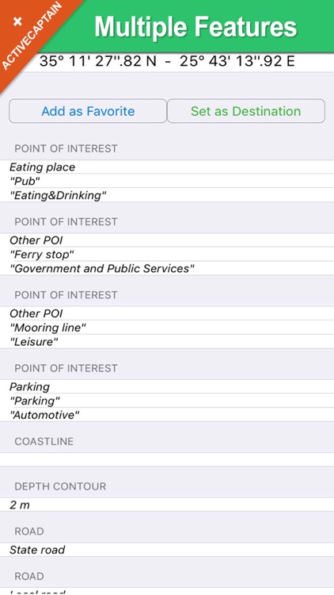
Task: Tap "Government and Public Services" row
Action: 167,269
